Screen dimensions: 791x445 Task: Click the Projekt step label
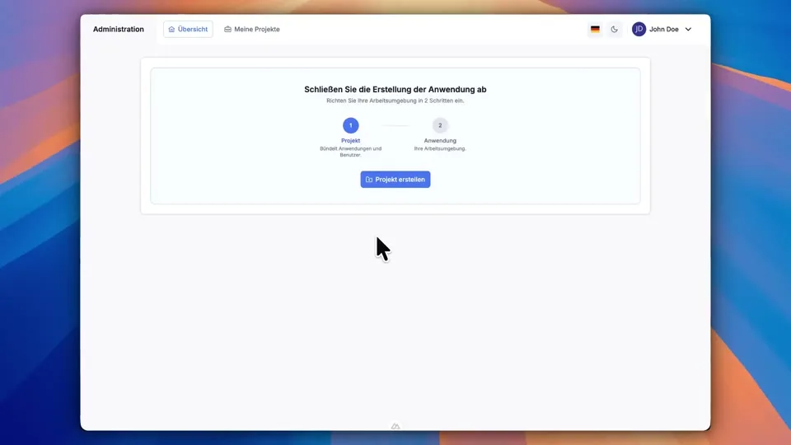click(x=351, y=141)
